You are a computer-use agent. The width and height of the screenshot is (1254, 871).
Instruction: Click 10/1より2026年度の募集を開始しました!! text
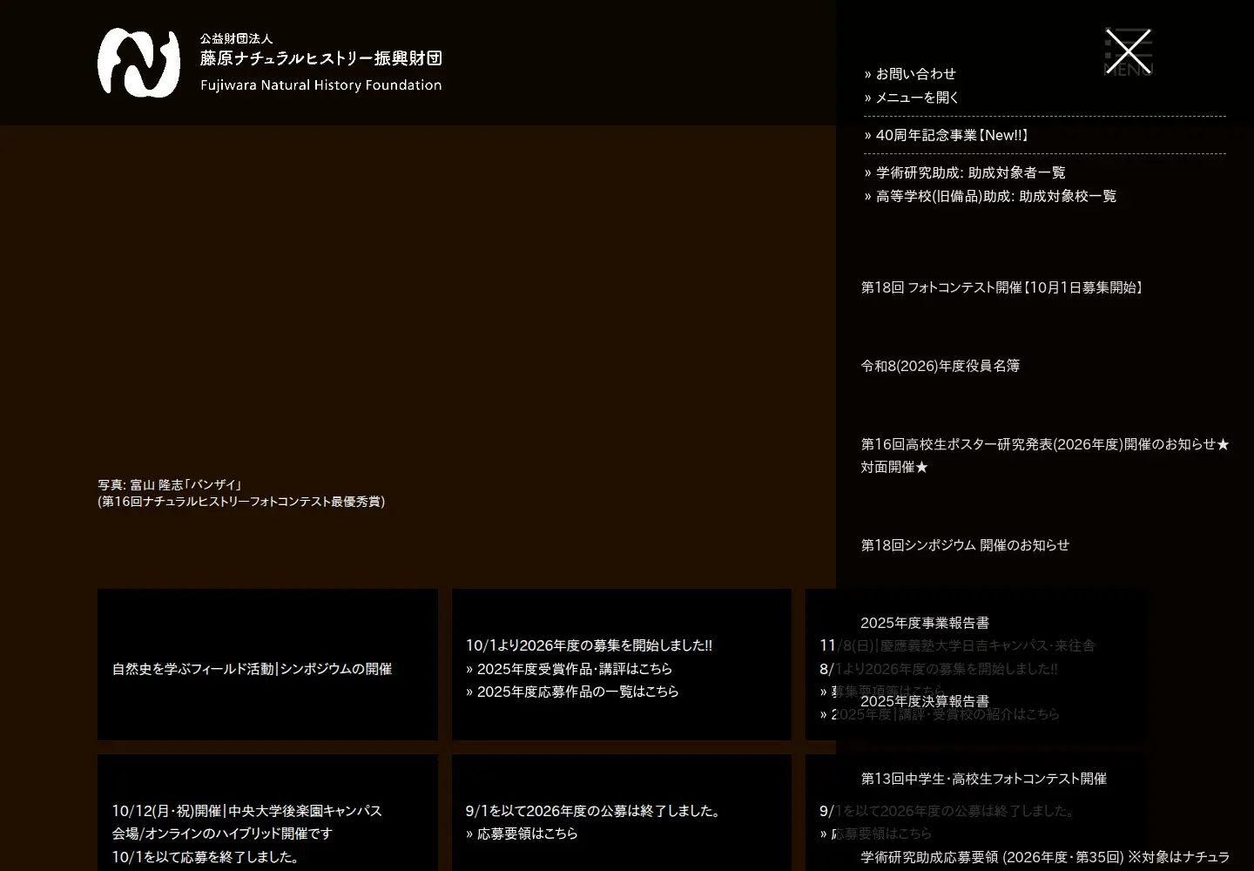coord(589,645)
